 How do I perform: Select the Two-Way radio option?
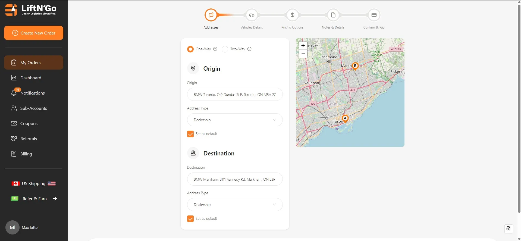225,49
